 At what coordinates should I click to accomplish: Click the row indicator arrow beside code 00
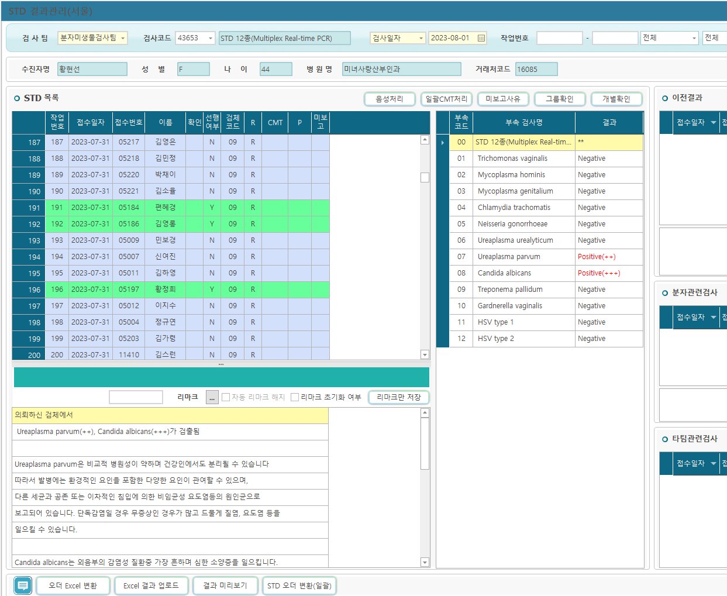[x=443, y=142]
